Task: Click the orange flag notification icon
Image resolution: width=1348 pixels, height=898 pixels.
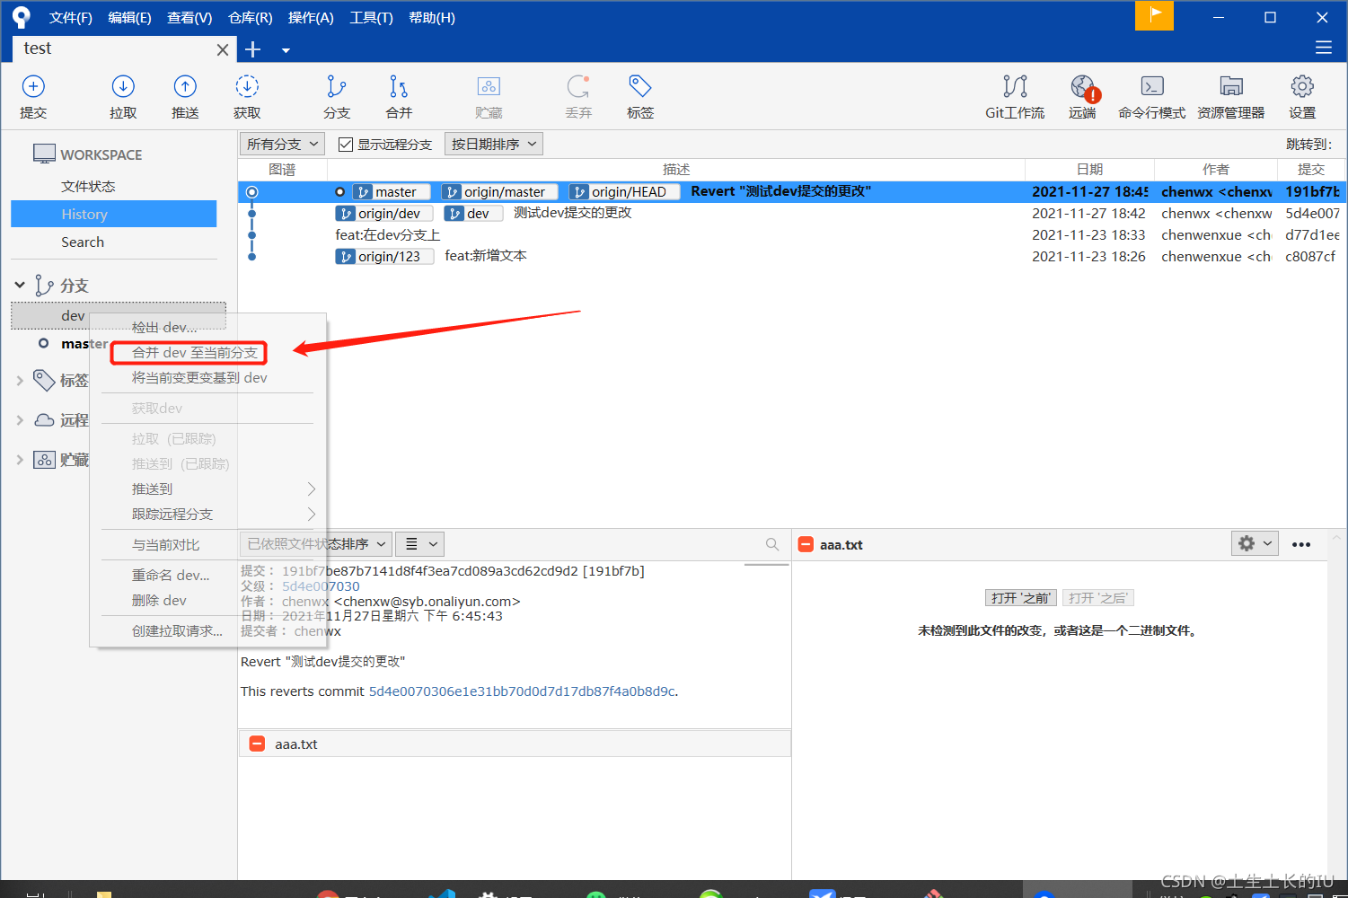Action: [1154, 15]
